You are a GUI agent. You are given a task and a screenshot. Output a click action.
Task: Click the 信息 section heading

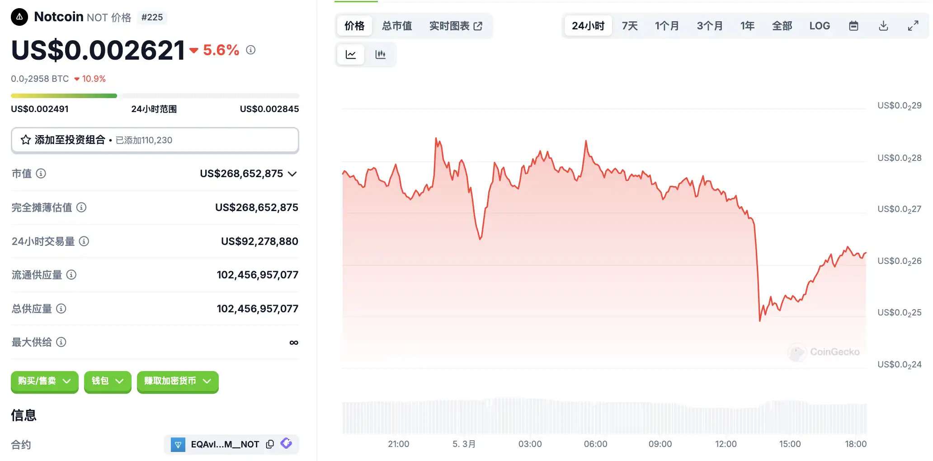click(x=24, y=415)
